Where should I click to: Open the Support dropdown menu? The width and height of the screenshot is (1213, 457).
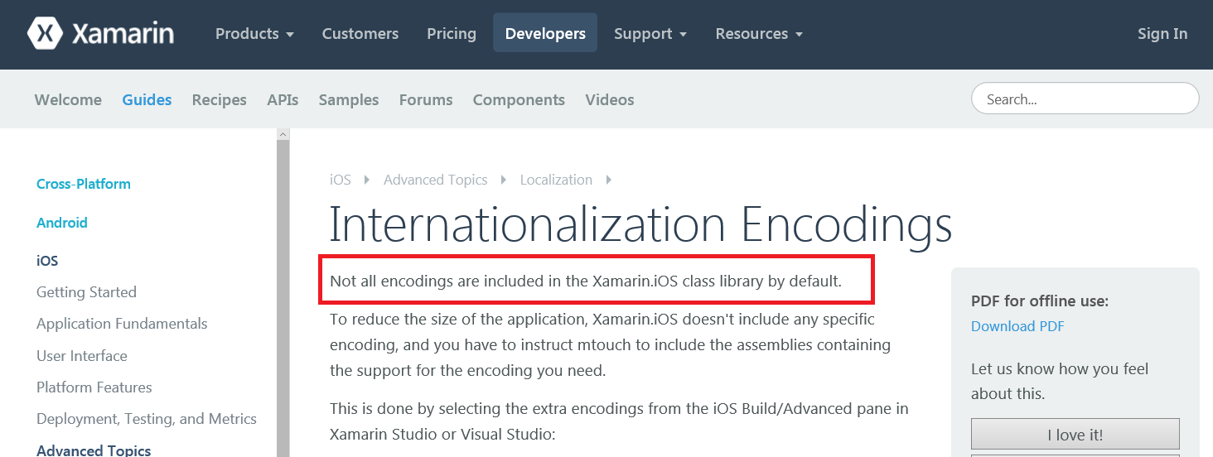click(x=650, y=34)
